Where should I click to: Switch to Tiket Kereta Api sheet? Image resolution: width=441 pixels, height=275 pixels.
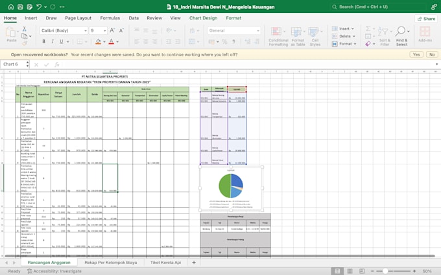click(x=165, y=262)
